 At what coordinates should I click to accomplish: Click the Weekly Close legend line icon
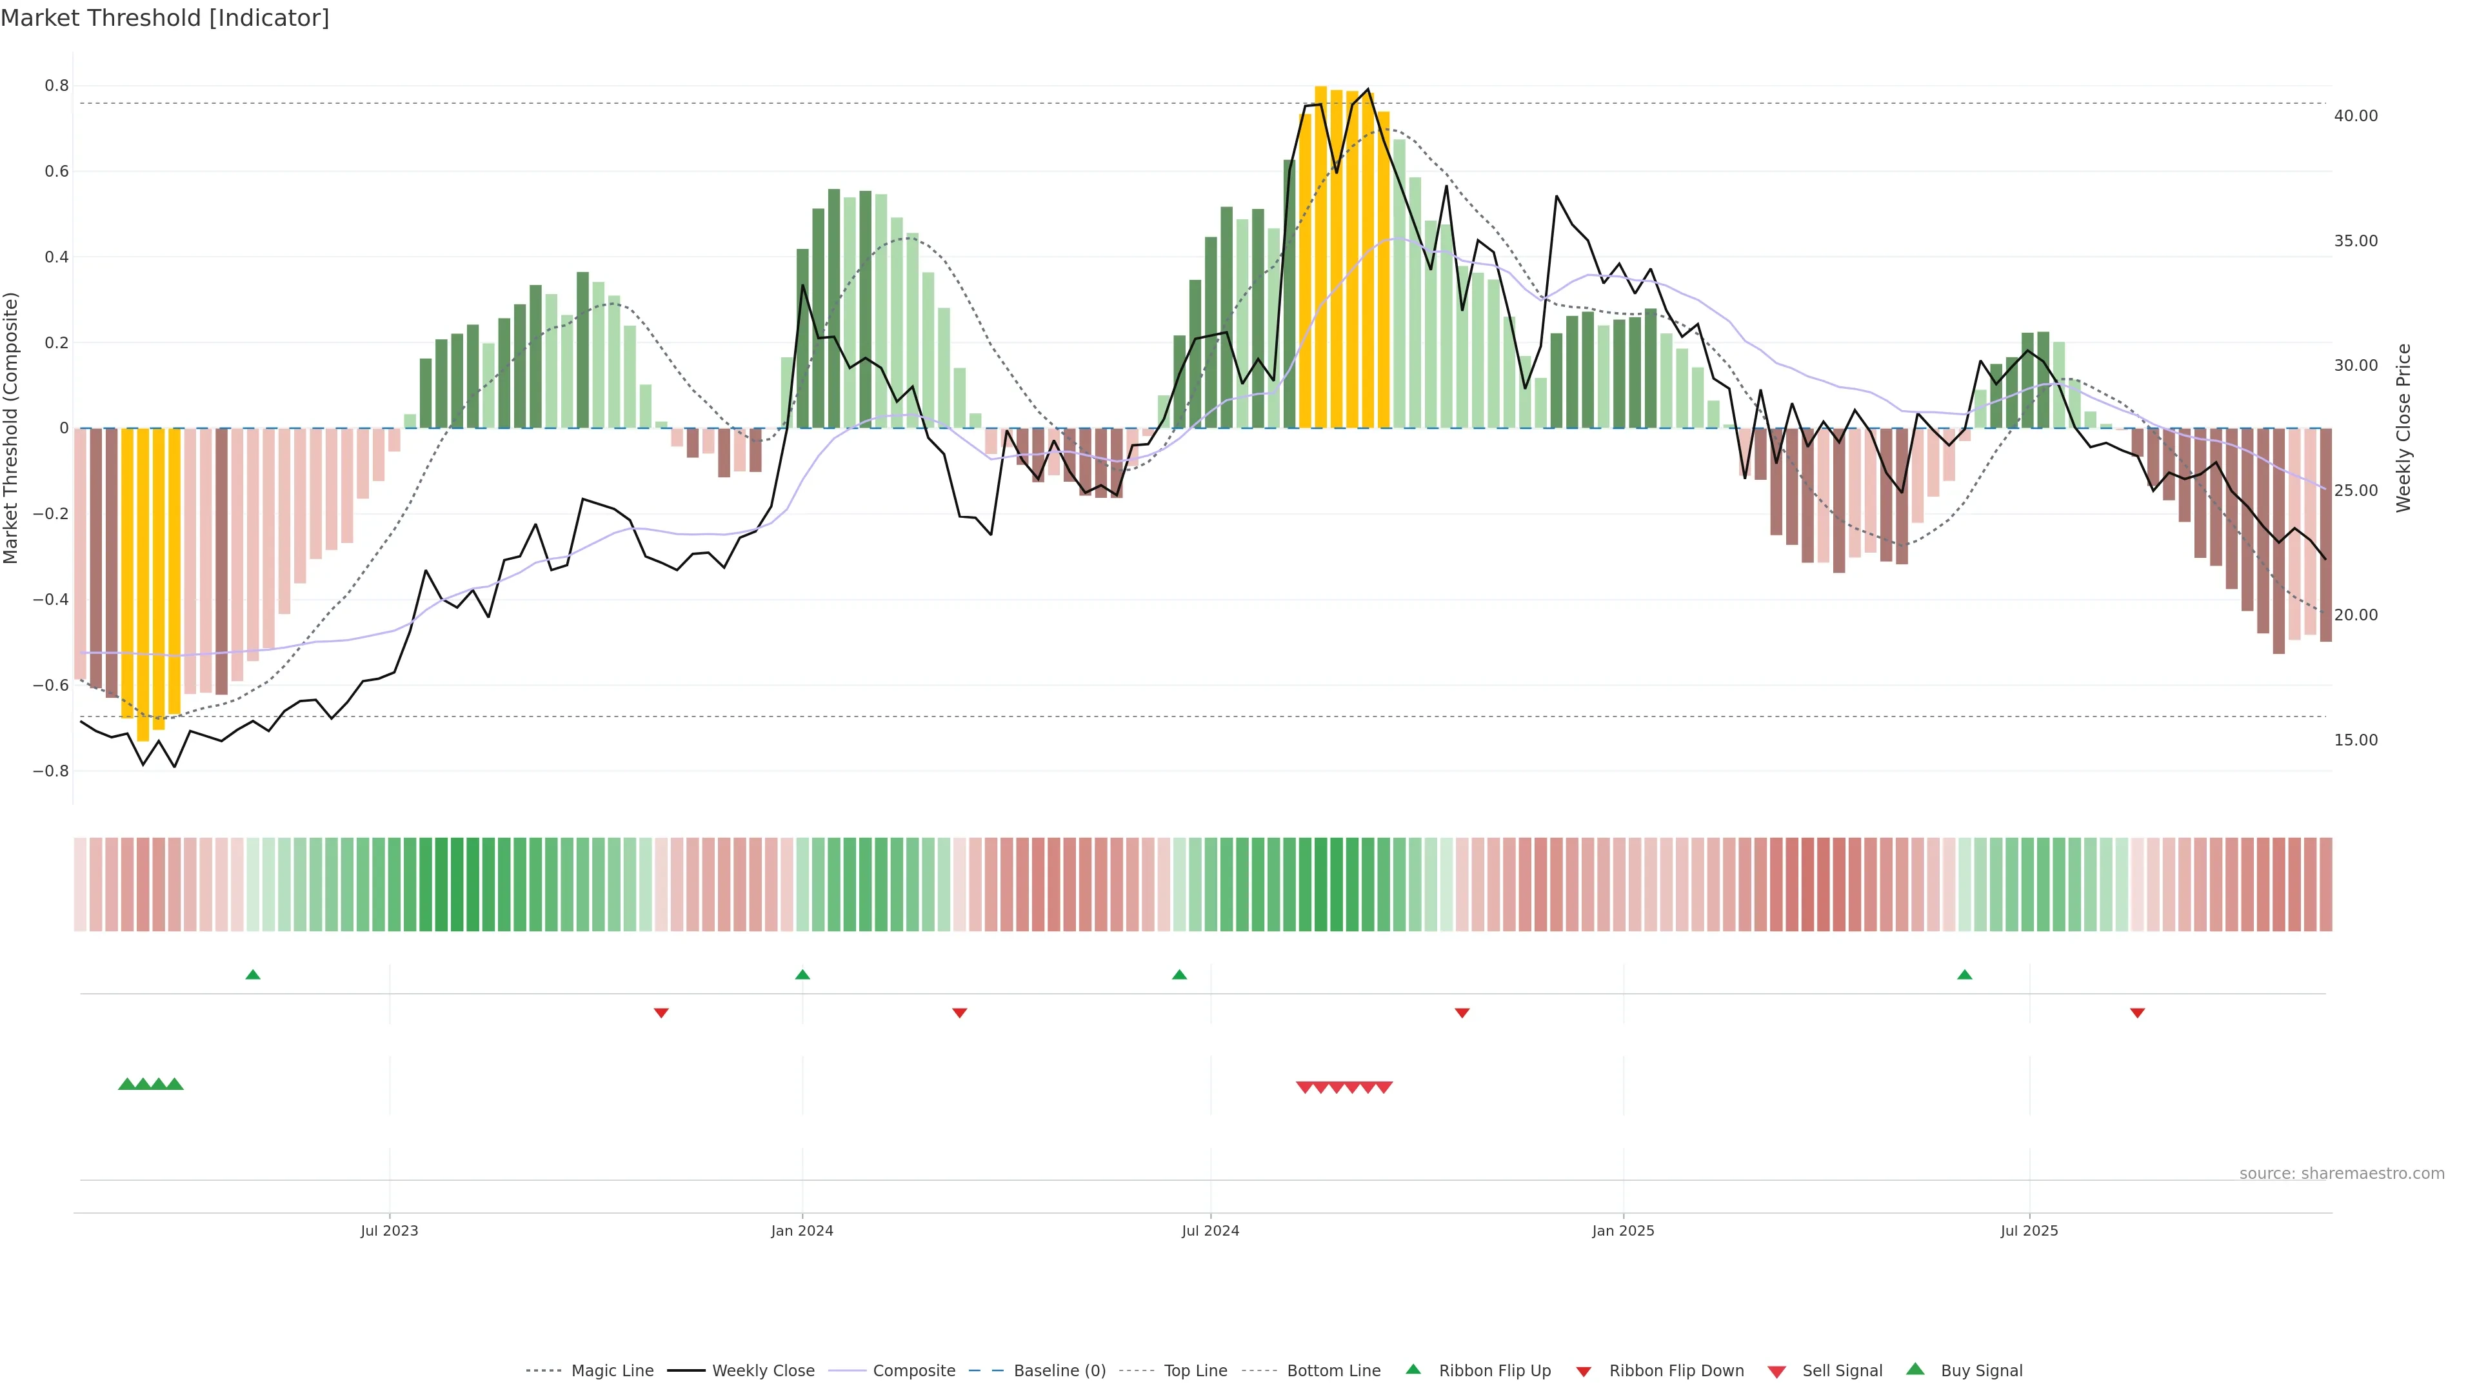coord(686,1371)
